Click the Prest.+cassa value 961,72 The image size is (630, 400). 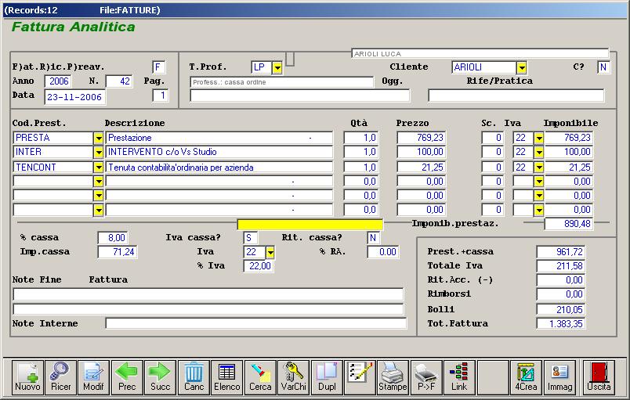561,252
